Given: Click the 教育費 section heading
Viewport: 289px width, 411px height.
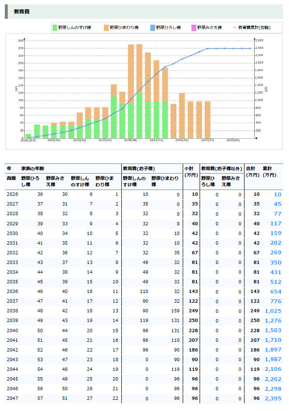Looking at the screenshot, I should point(22,12).
